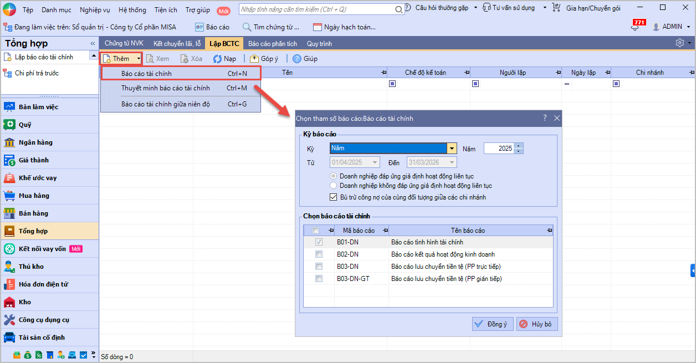Expand the ADMIN user dropdown
This screenshot has width=696, height=363.
click(x=689, y=27)
